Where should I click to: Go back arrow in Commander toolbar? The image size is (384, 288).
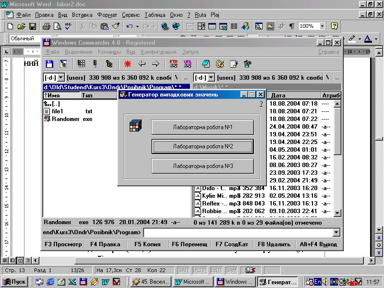tap(142, 64)
